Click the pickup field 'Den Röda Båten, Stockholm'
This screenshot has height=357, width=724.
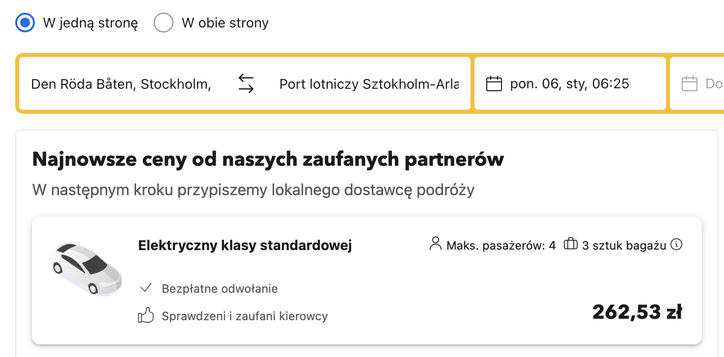[121, 84]
